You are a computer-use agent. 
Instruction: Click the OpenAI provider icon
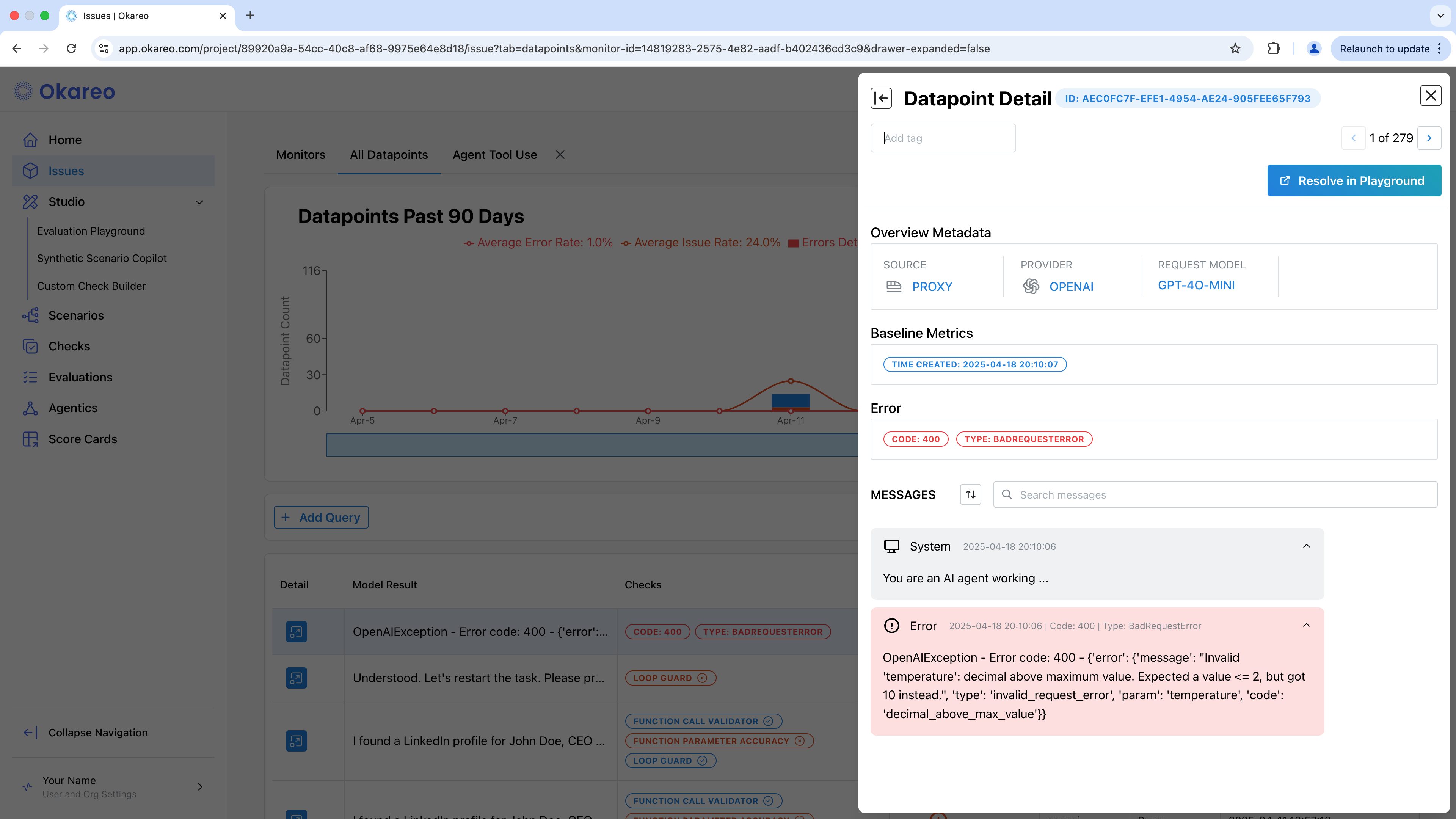point(1031,287)
